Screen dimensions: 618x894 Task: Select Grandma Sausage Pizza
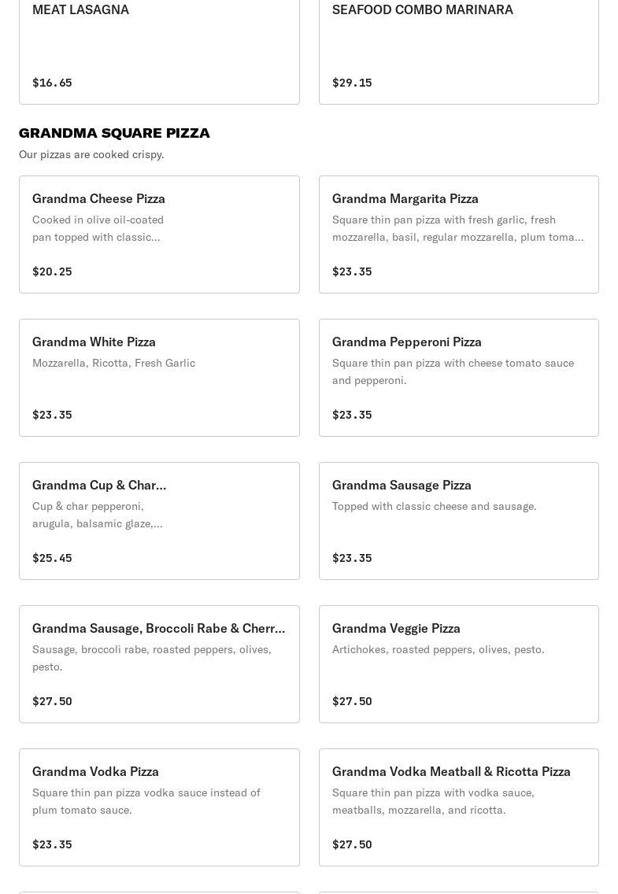click(458, 521)
